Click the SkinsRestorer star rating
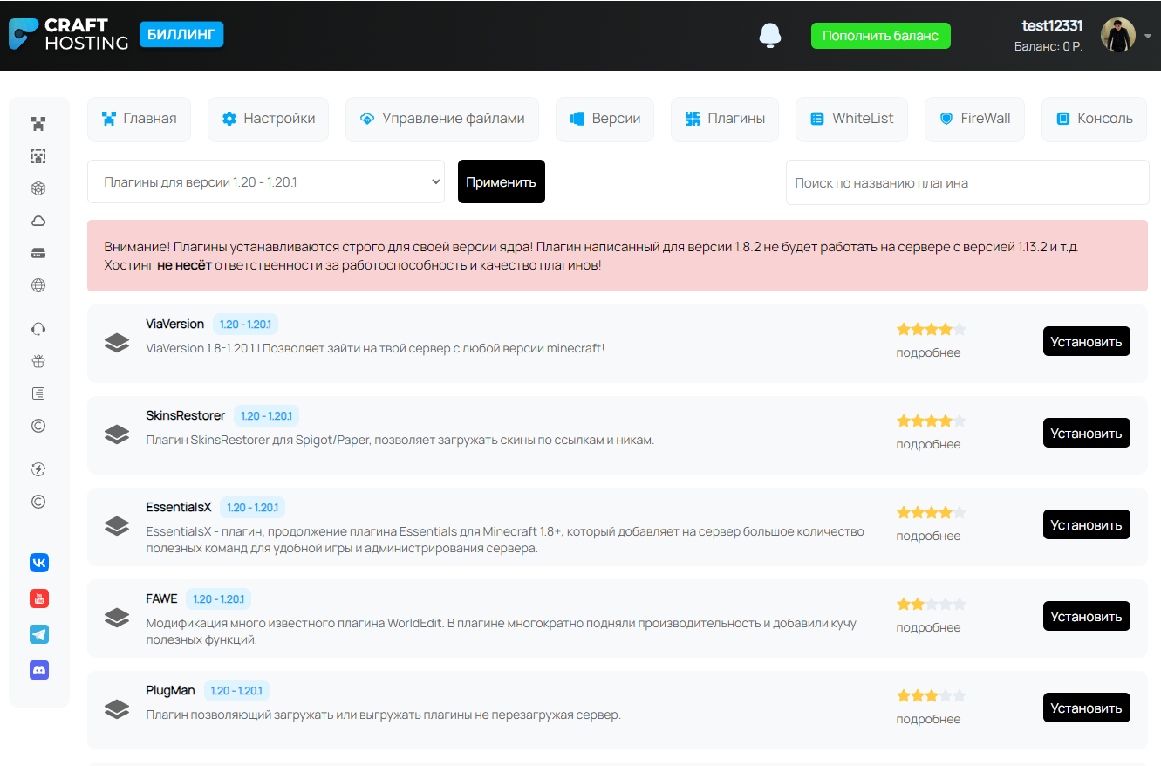The height and width of the screenshot is (766, 1161). click(x=932, y=421)
